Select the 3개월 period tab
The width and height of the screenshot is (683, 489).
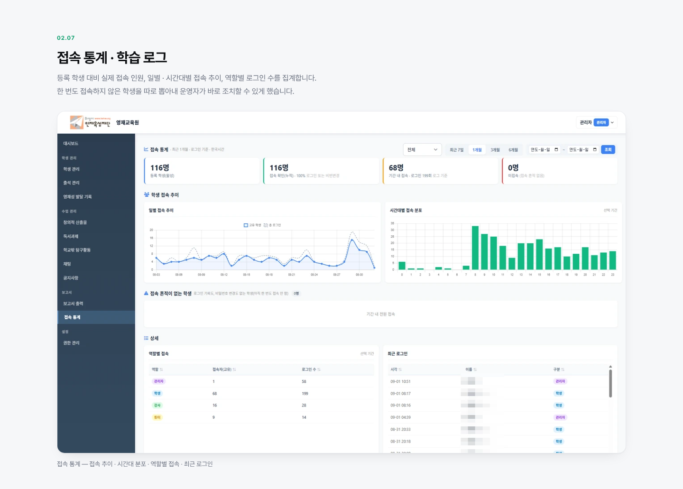coord(495,150)
